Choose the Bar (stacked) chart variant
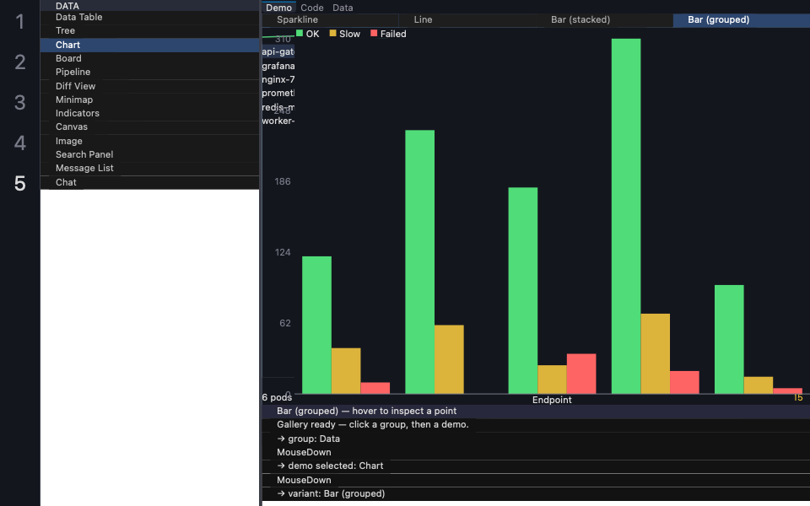Screen dimensions: 810x506 pos(604,20)
